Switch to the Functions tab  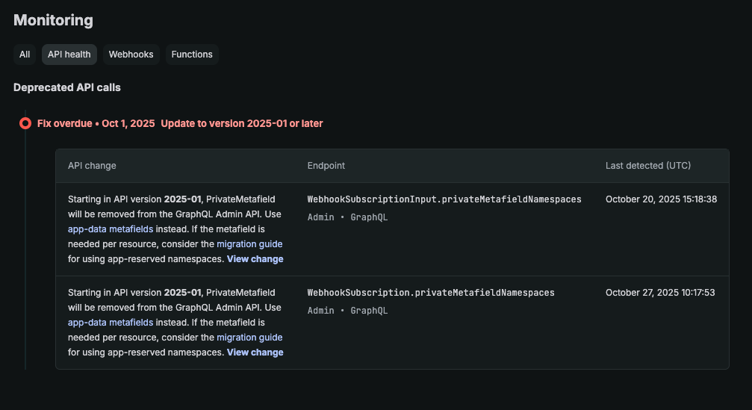pos(192,55)
